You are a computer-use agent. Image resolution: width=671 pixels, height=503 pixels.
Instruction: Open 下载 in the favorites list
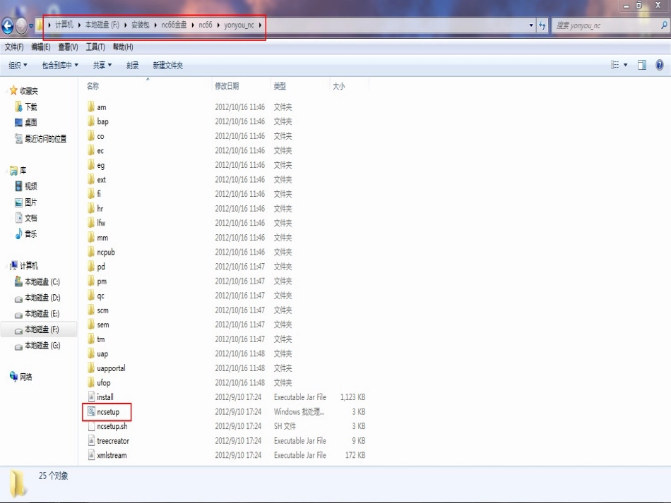[x=31, y=107]
